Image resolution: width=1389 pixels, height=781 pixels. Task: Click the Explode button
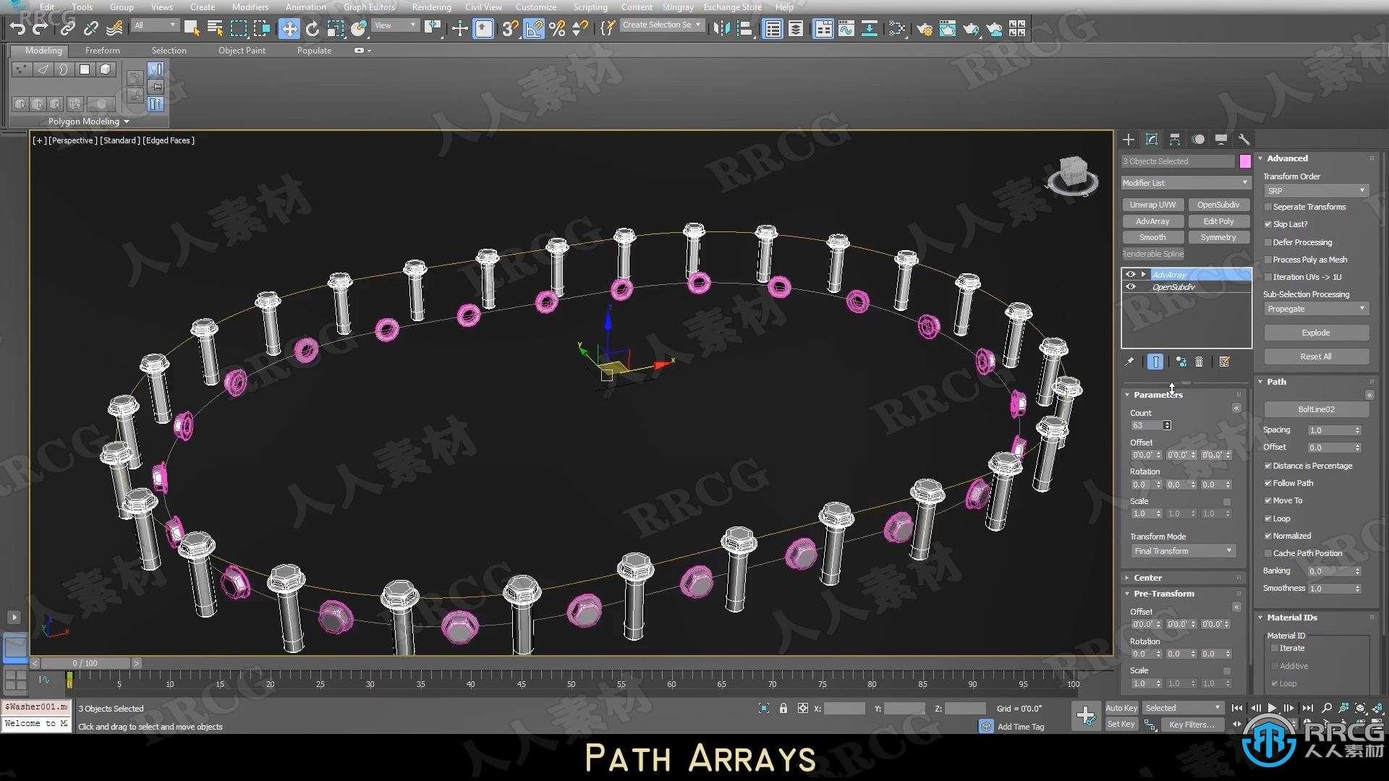(x=1314, y=332)
